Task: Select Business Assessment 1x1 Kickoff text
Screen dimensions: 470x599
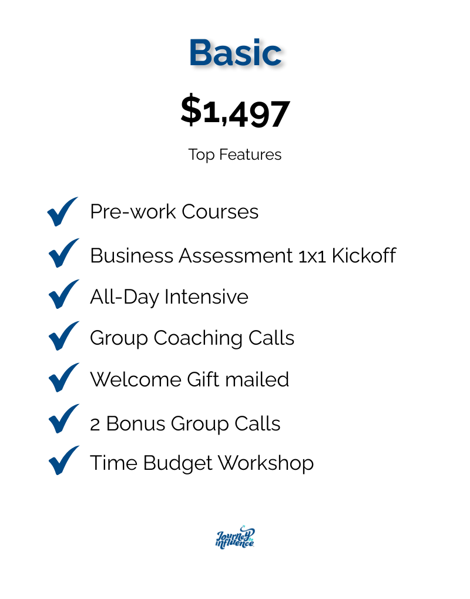Action: tap(243, 255)
